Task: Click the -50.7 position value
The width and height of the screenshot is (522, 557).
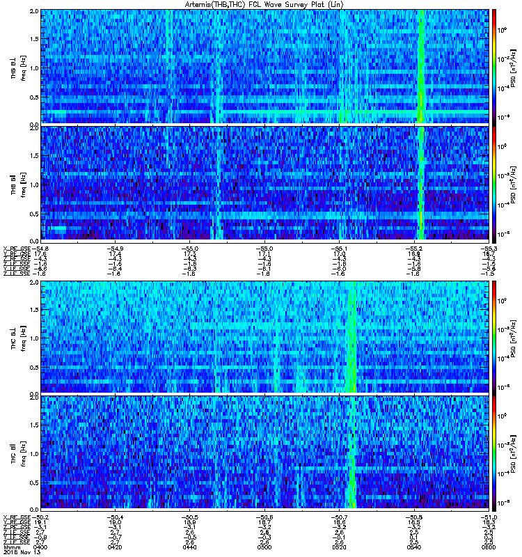Action: point(339,517)
